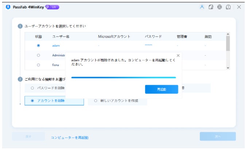Click the コンピューターを再起動 link
Image resolution: width=245 pixels, height=149 pixels.
pyautogui.click(x=70, y=137)
